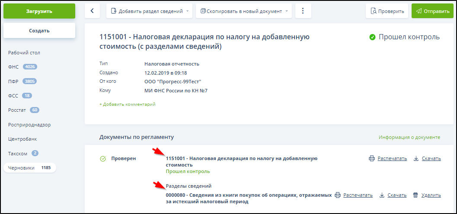Open the three-dot more options menu
The height and width of the screenshot is (214, 457).
[x=303, y=11]
